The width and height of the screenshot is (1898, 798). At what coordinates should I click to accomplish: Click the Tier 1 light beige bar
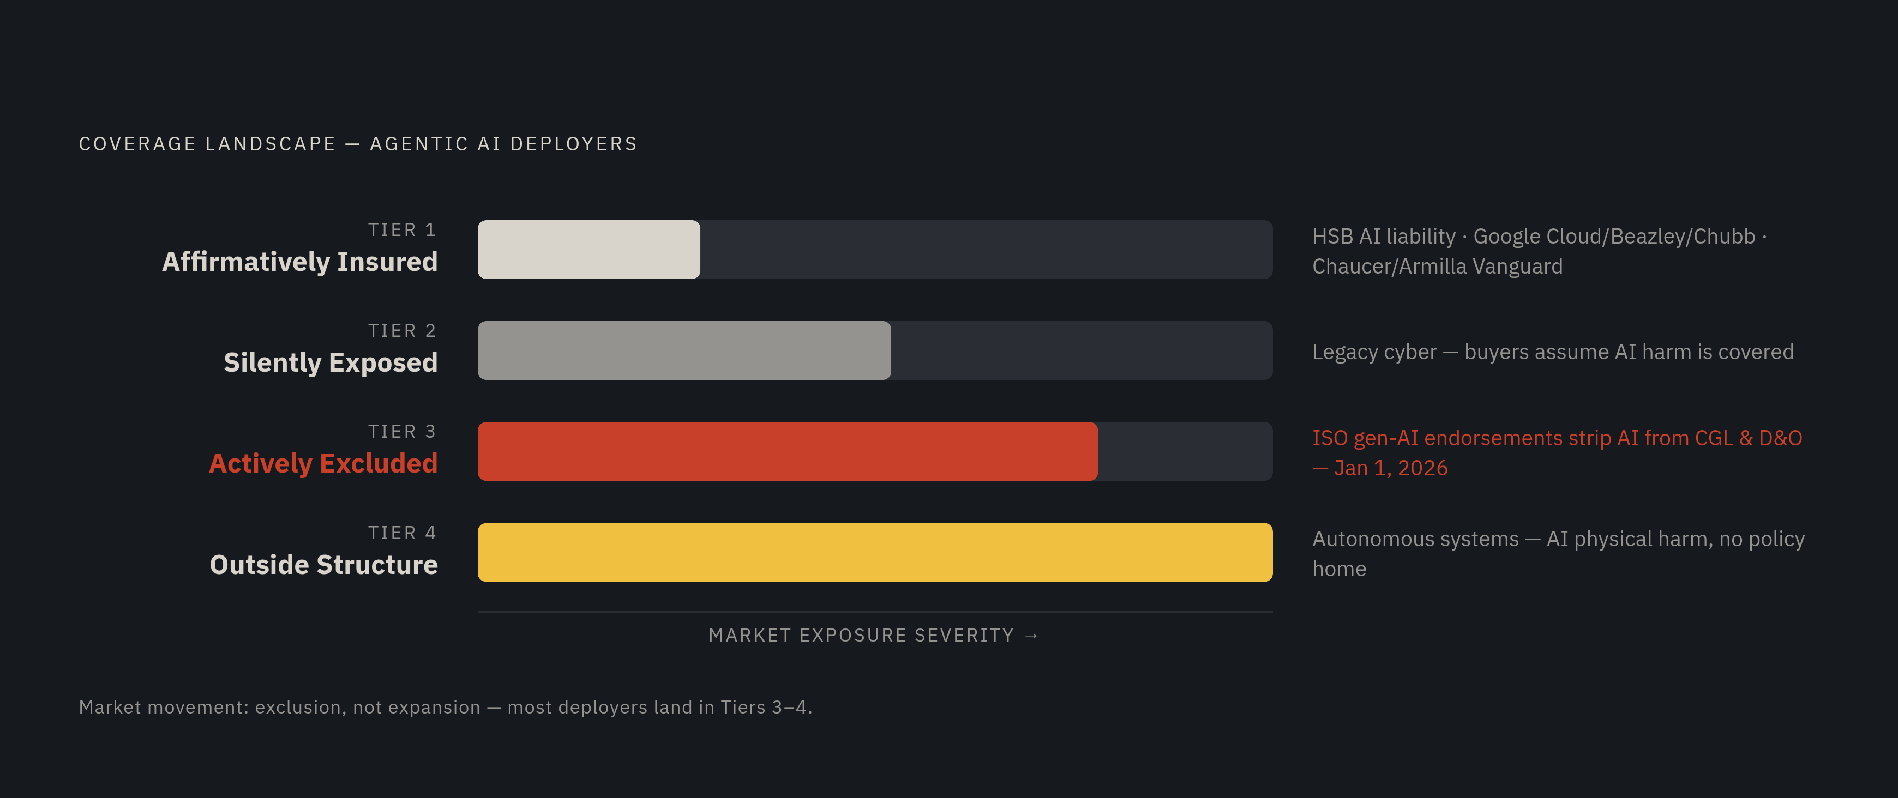tap(588, 250)
